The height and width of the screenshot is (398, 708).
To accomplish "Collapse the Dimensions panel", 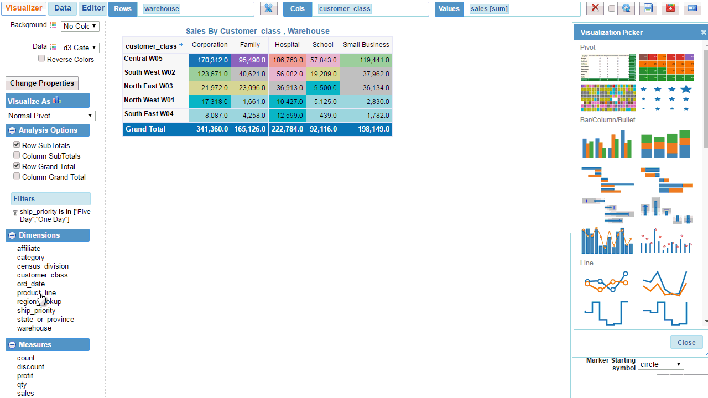I will (12, 235).
